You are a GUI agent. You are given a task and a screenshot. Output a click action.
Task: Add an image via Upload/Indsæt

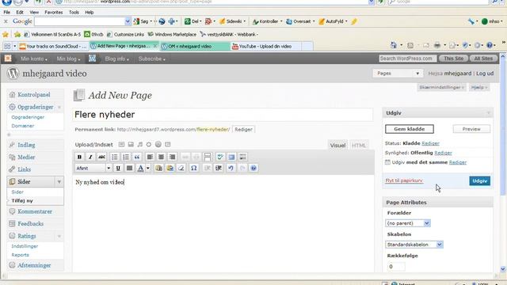coord(121,144)
